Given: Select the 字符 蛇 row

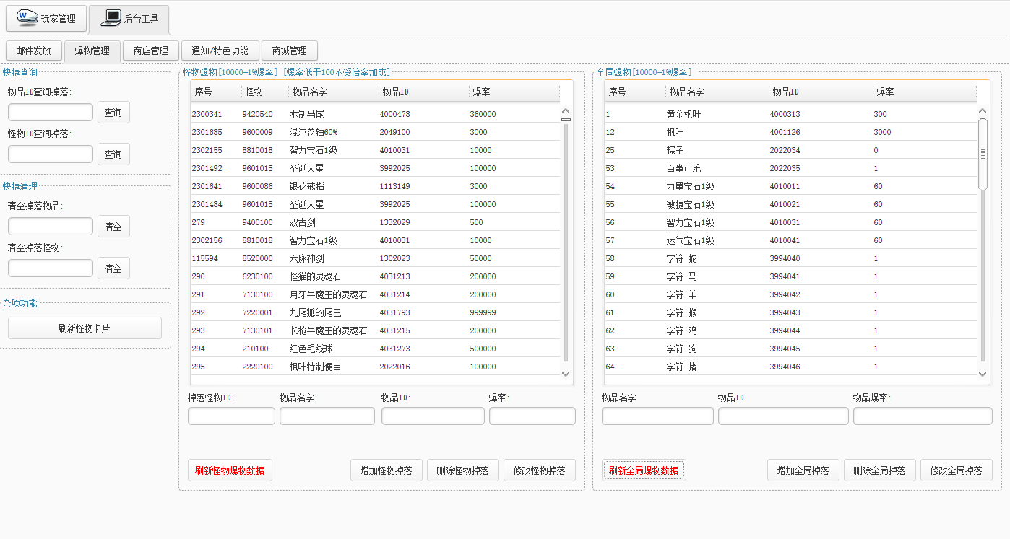Looking at the screenshot, I should (790, 258).
